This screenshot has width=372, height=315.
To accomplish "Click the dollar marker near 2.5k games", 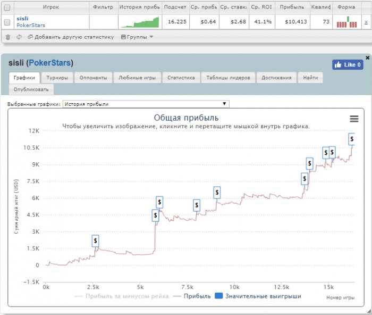I will tap(95, 241).
